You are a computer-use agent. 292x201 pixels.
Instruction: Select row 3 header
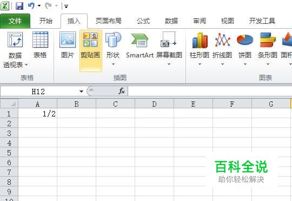coord(9,133)
